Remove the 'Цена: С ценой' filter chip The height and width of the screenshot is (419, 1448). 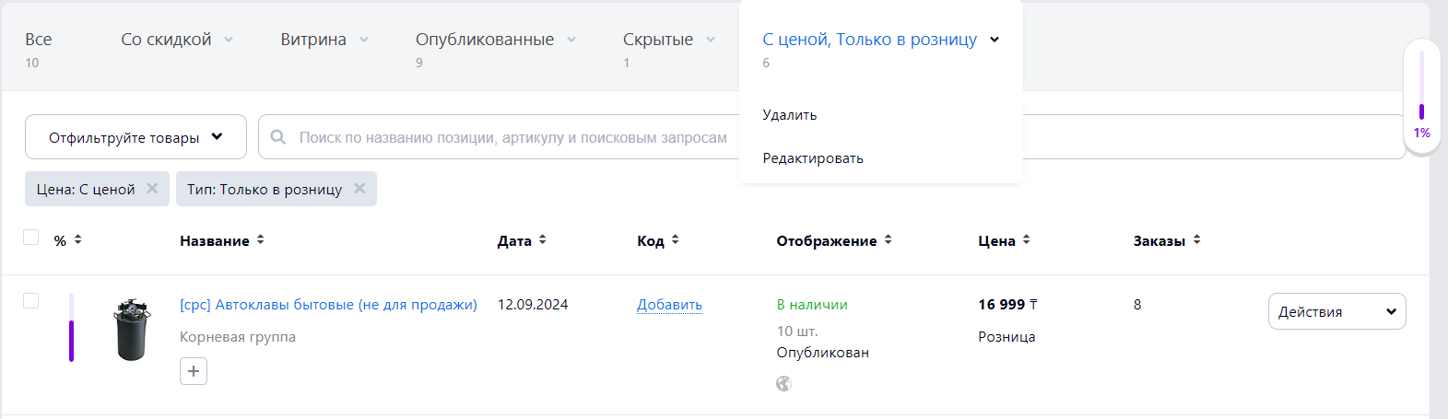pos(152,188)
